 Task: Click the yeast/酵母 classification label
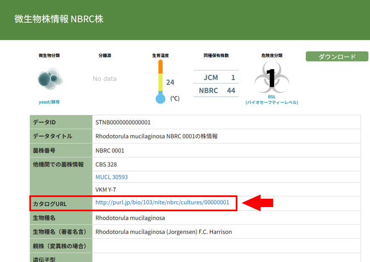point(50,102)
